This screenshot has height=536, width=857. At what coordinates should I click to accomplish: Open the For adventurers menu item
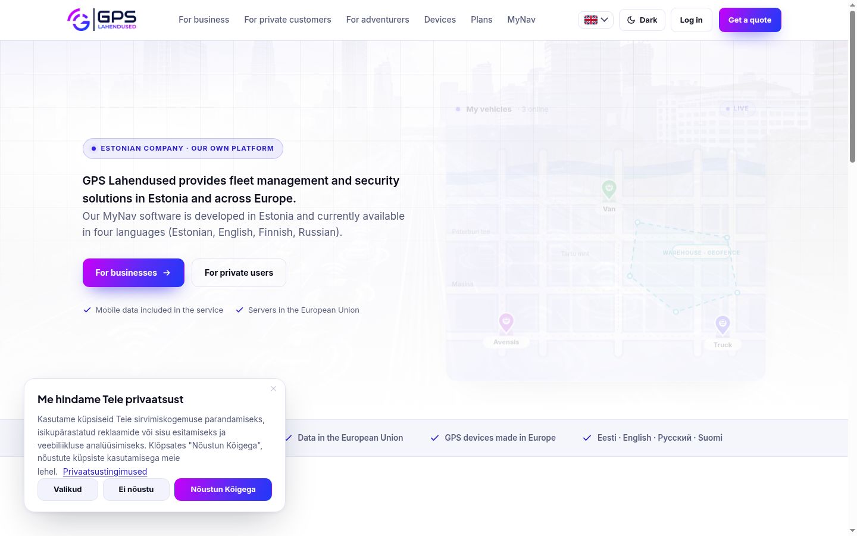click(377, 20)
